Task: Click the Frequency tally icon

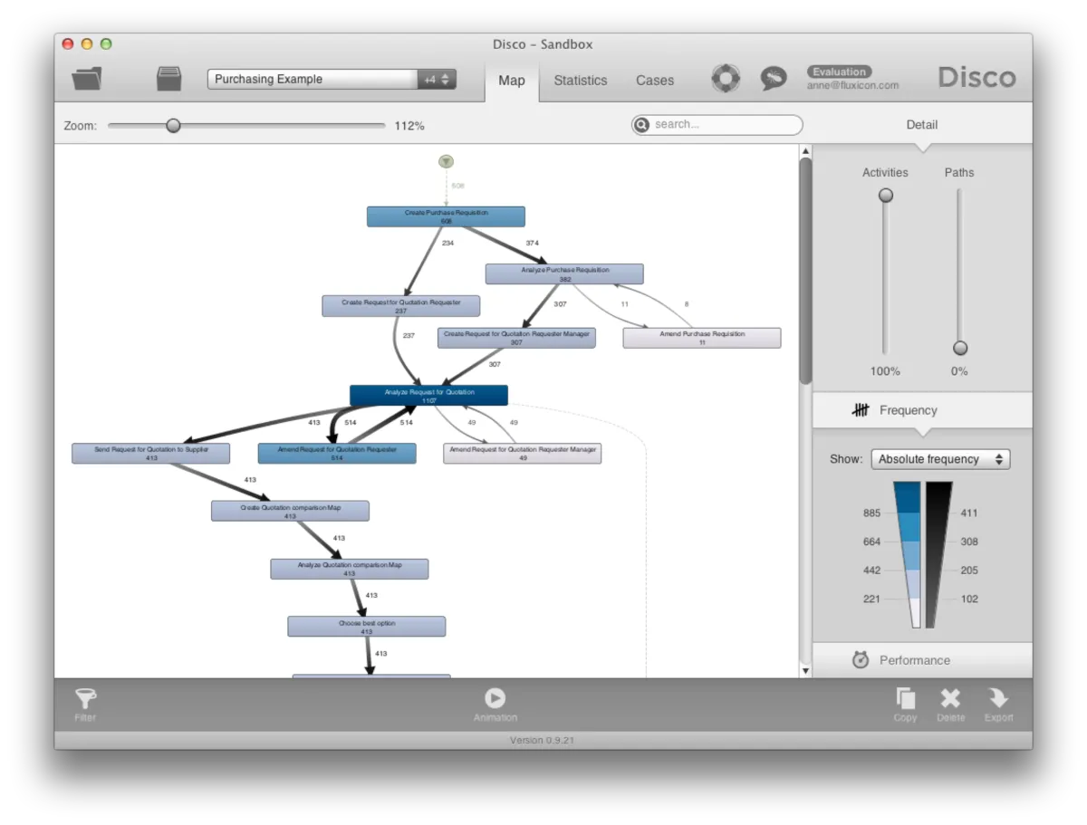Action: 861,410
